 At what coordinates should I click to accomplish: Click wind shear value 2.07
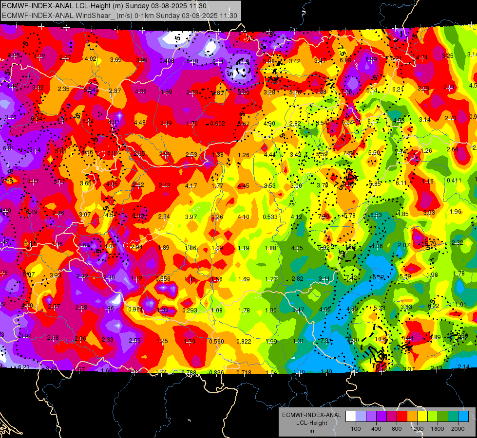(x=404, y=245)
